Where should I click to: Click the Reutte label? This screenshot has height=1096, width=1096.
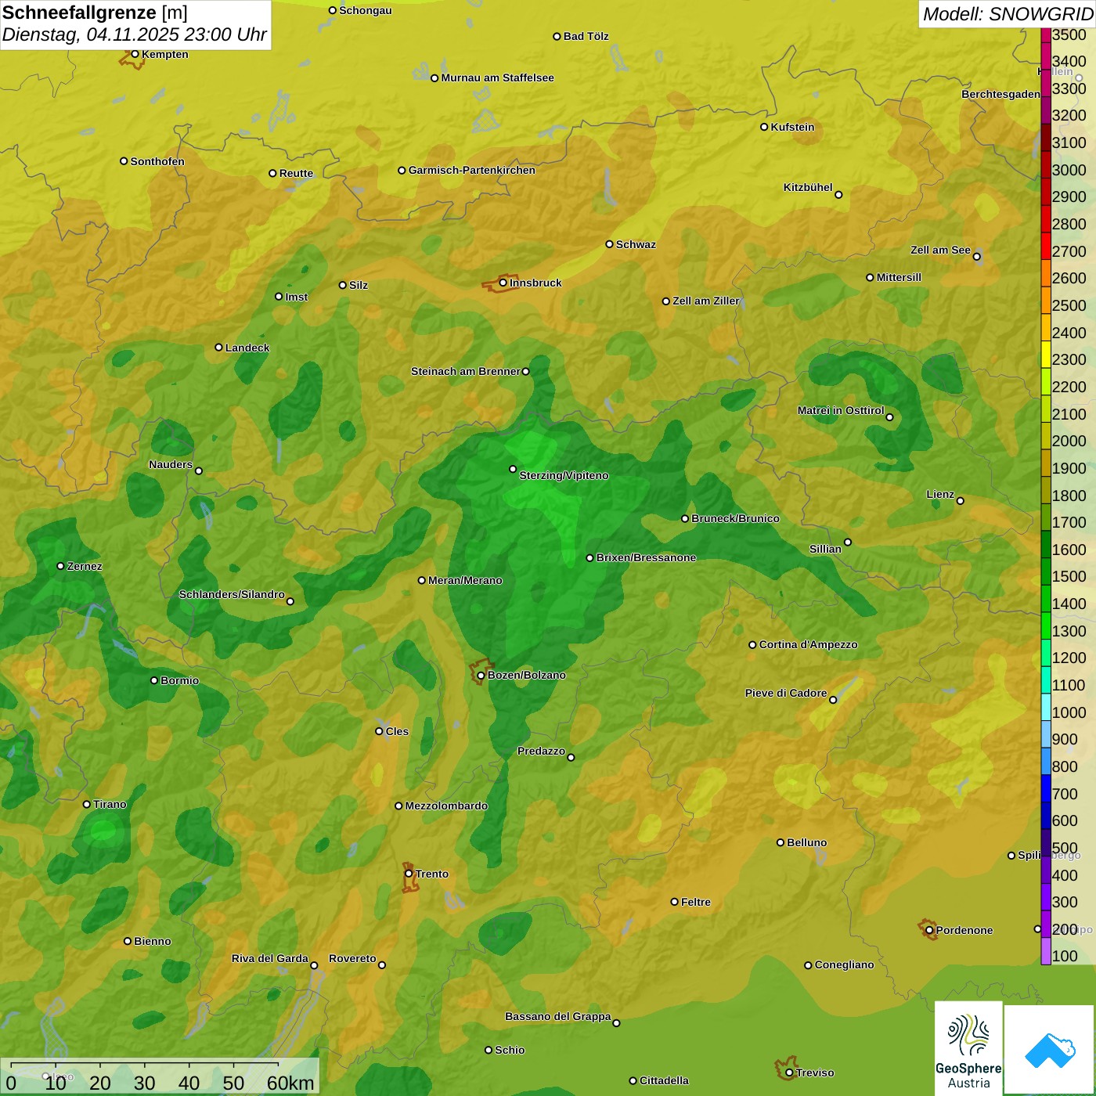[297, 173]
